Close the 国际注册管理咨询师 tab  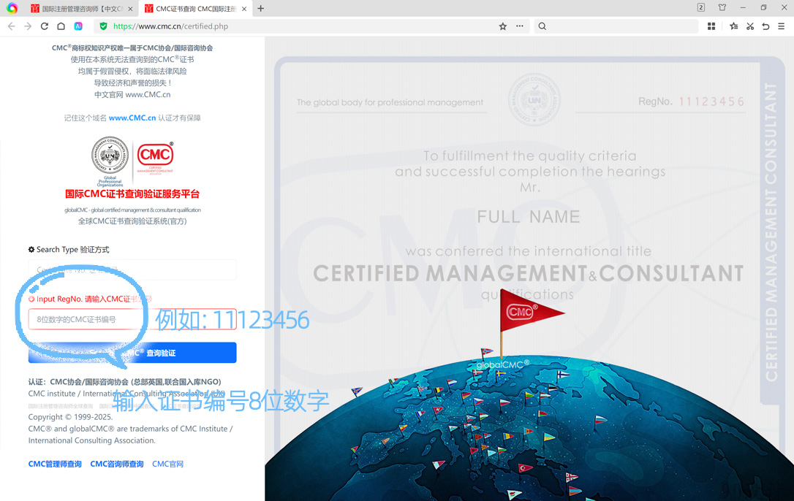coord(130,9)
